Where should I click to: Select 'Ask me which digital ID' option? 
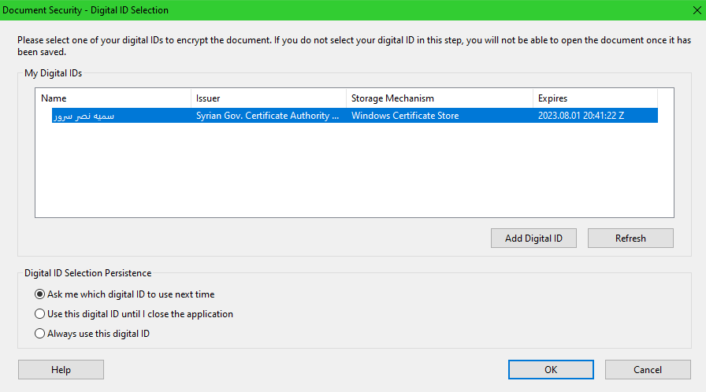click(x=40, y=294)
